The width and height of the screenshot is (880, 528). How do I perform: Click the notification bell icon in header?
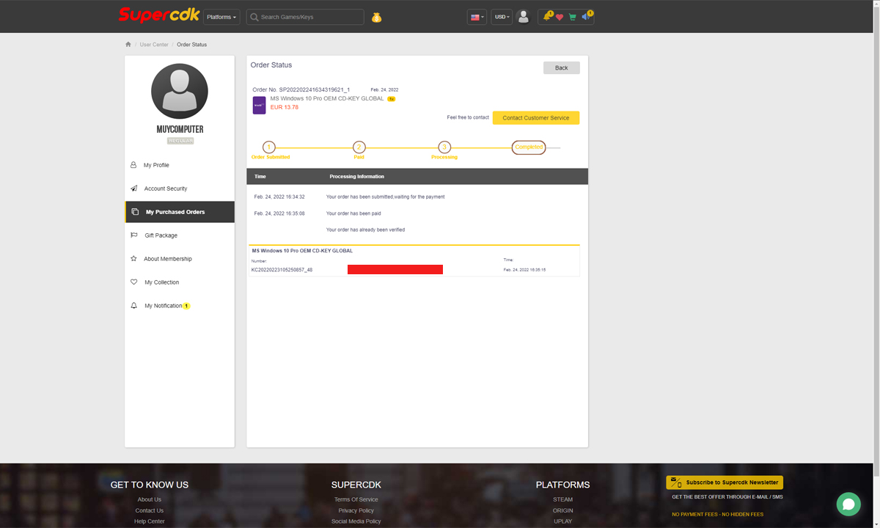[x=547, y=17]
